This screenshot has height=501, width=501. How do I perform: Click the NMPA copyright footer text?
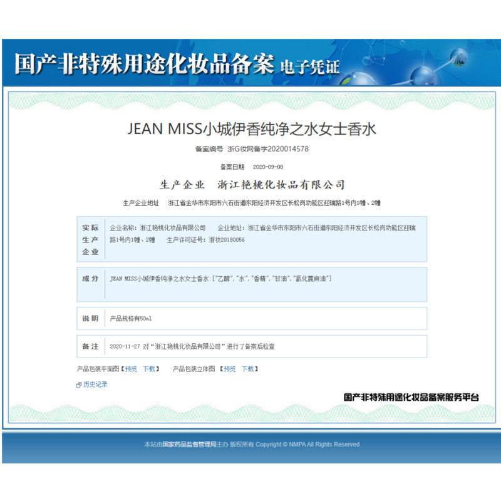(x=252, y=445)
